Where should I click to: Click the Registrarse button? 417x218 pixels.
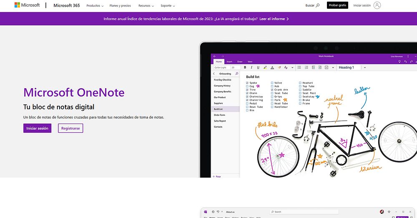[x=70, y=128]
